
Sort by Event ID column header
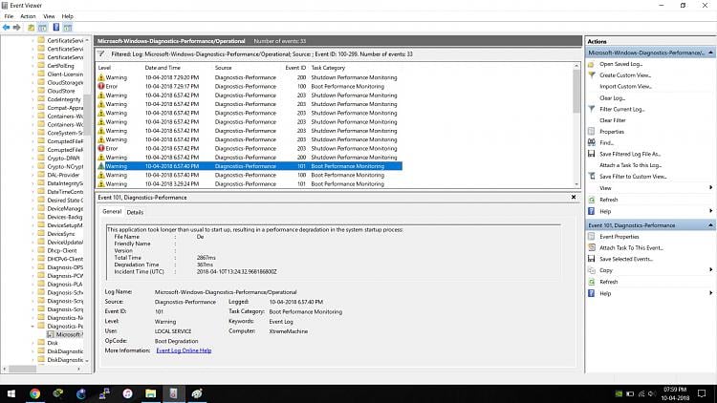295,68
